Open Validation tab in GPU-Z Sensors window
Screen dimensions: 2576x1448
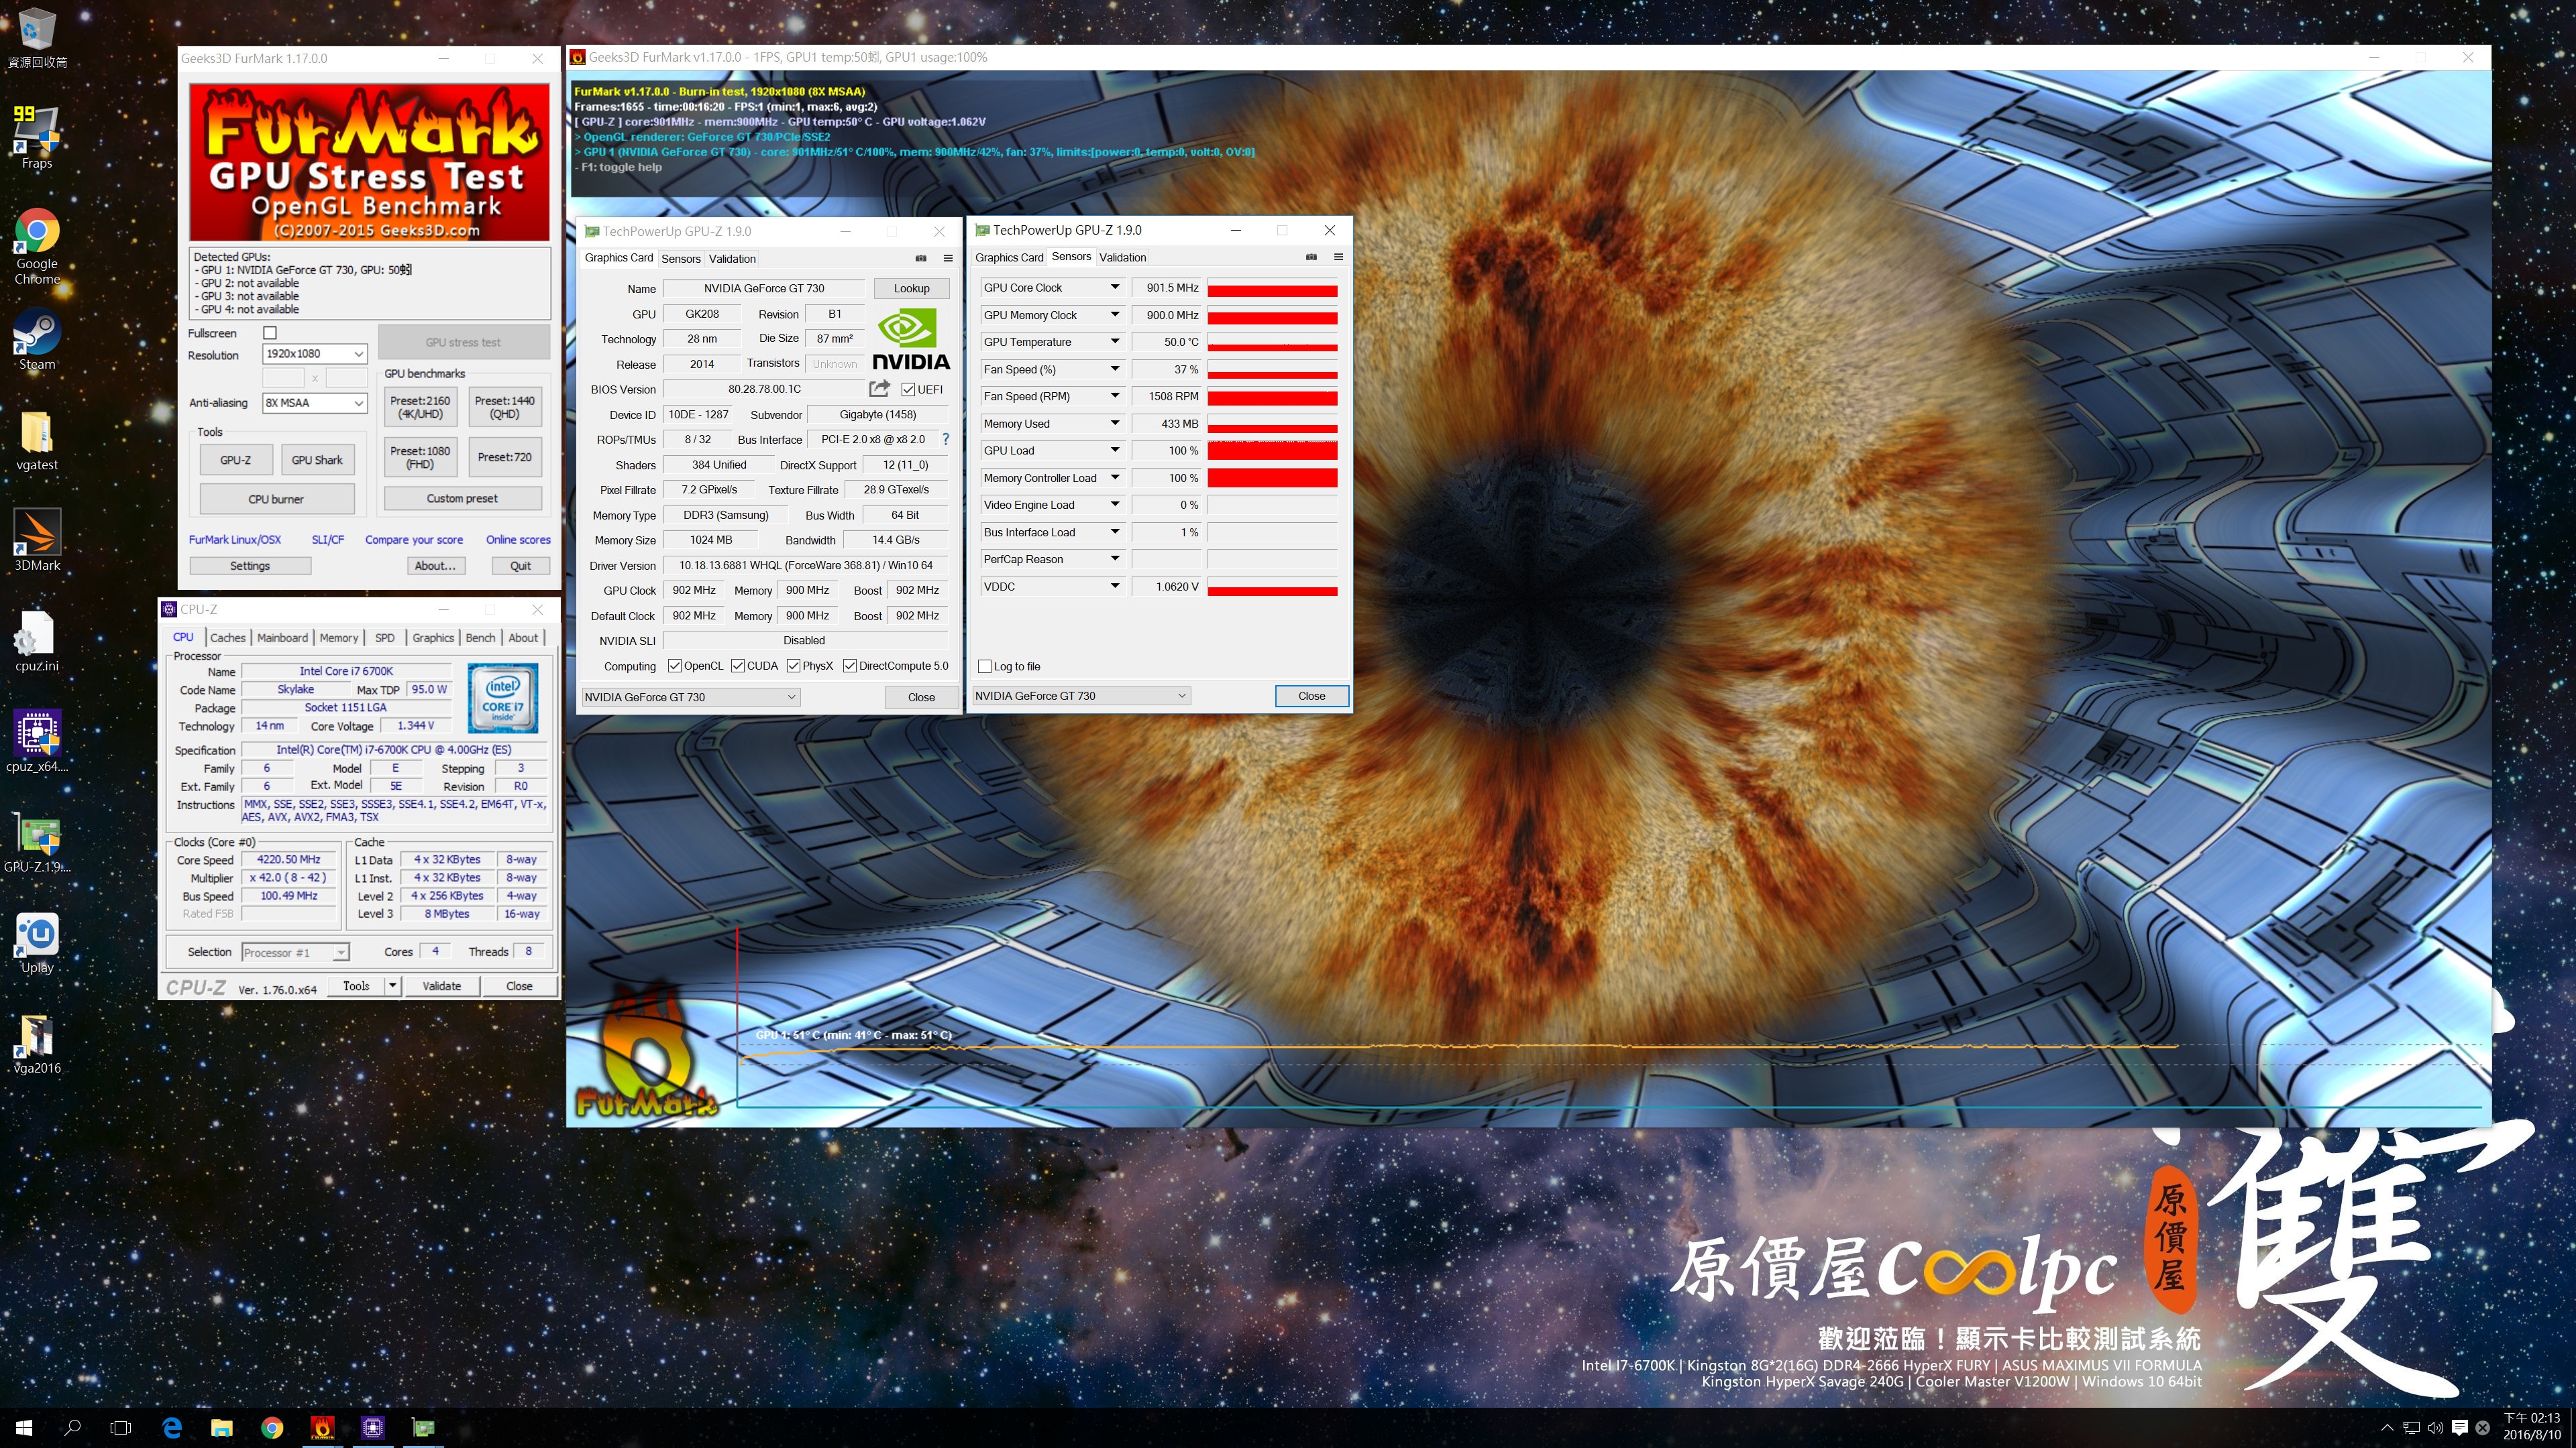(1123, 258)
